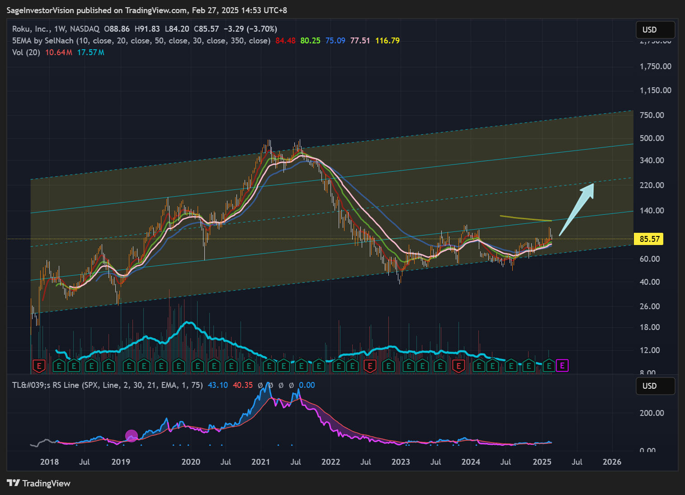Click the blue 43.10 RS value
The image size is (685, 495).
click(x=217, y=385)
